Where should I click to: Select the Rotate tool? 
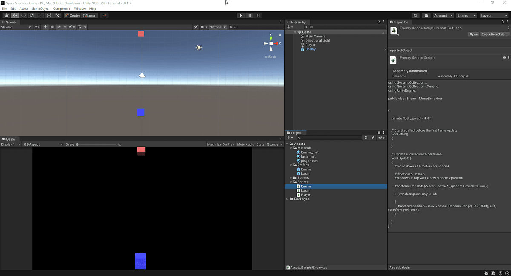(x=23, y=15)
